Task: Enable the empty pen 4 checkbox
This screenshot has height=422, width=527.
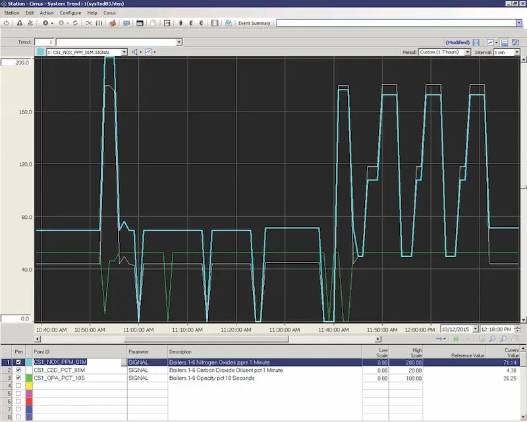Action: [x=18, y=385]
